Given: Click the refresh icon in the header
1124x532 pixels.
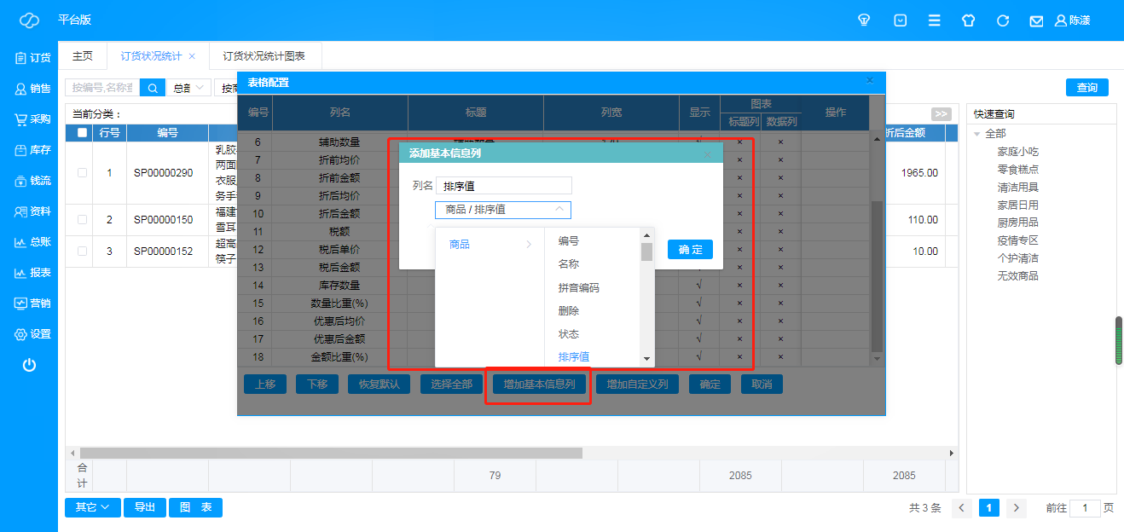Looking at the screenshot, I should point(1003,20).
